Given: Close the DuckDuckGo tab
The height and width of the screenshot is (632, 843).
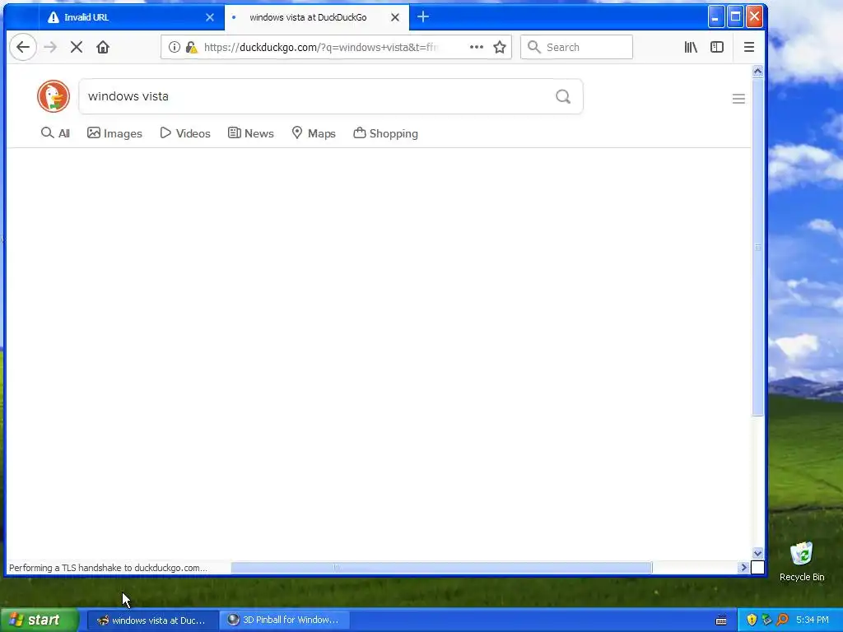Looking at the screenshot, I should click(395, 17).
